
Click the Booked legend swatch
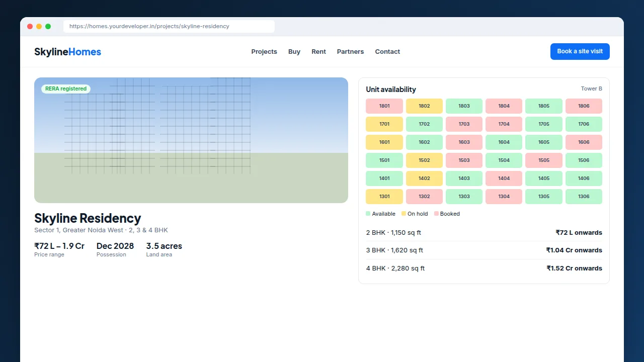436,214
